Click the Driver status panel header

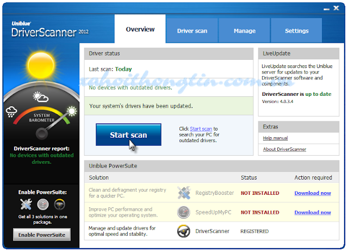pos(169,53)
